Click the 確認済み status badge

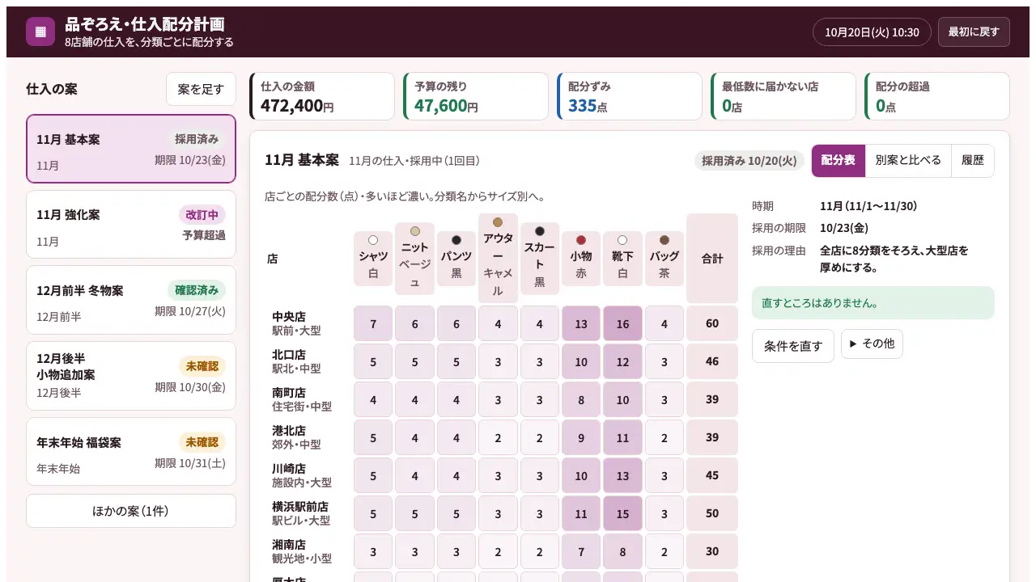point(197,290)
